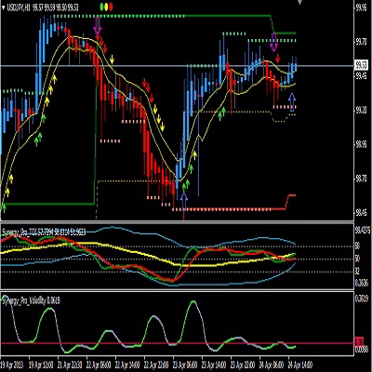Viewport: 372px width, 372px height.
Task: Select the magenta sell arrow near 24 Apr
Action: pyautogui.click(x=273, y=43)
